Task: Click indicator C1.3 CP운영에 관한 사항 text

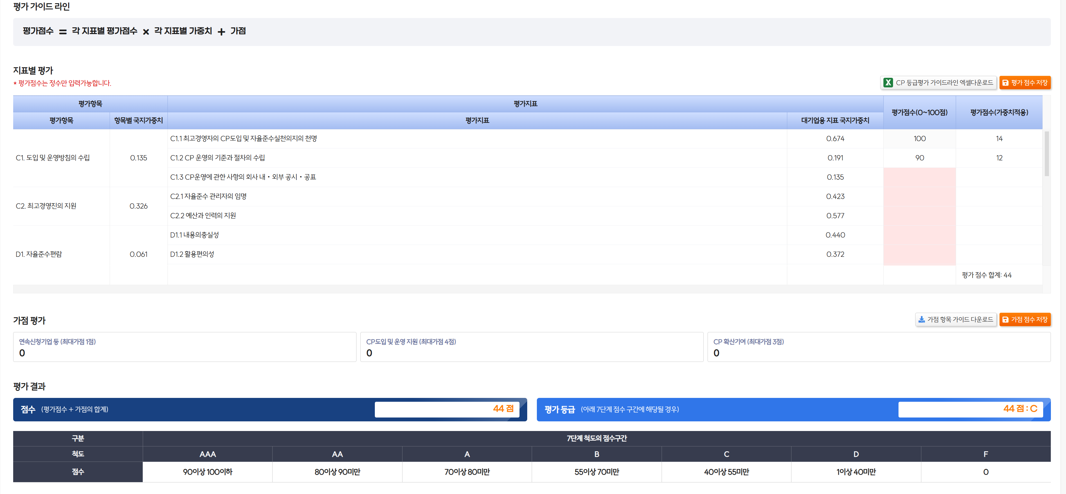Action: point(243,177)
